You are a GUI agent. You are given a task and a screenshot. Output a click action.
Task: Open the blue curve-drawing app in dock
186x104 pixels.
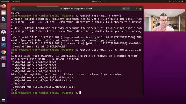point(3,45)
